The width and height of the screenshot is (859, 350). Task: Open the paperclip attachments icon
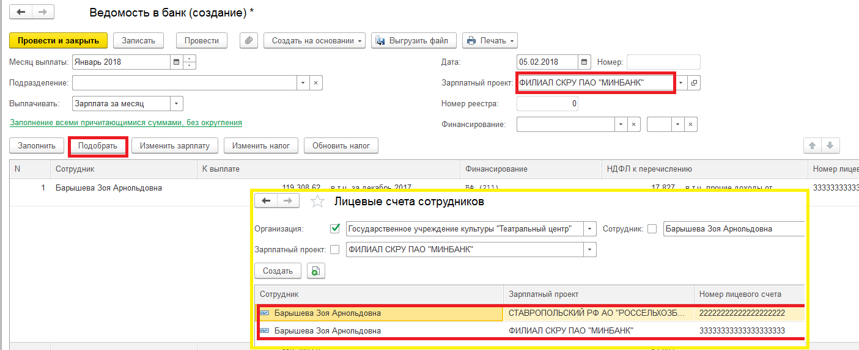(x=248, y=40)
